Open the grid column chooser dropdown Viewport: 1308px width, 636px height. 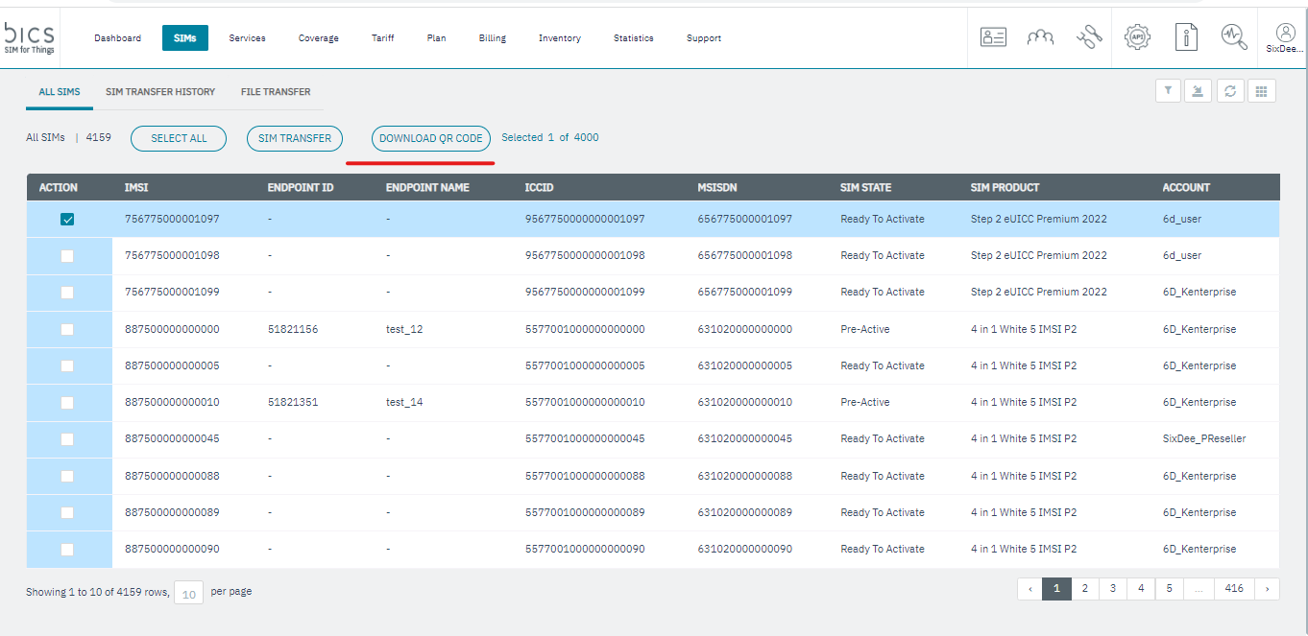(x=1261, y=91)
